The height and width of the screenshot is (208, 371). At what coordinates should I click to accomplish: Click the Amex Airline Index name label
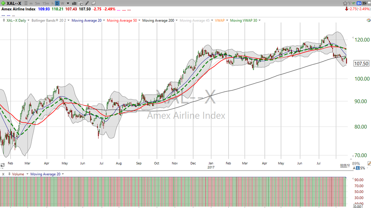(19, 9)
